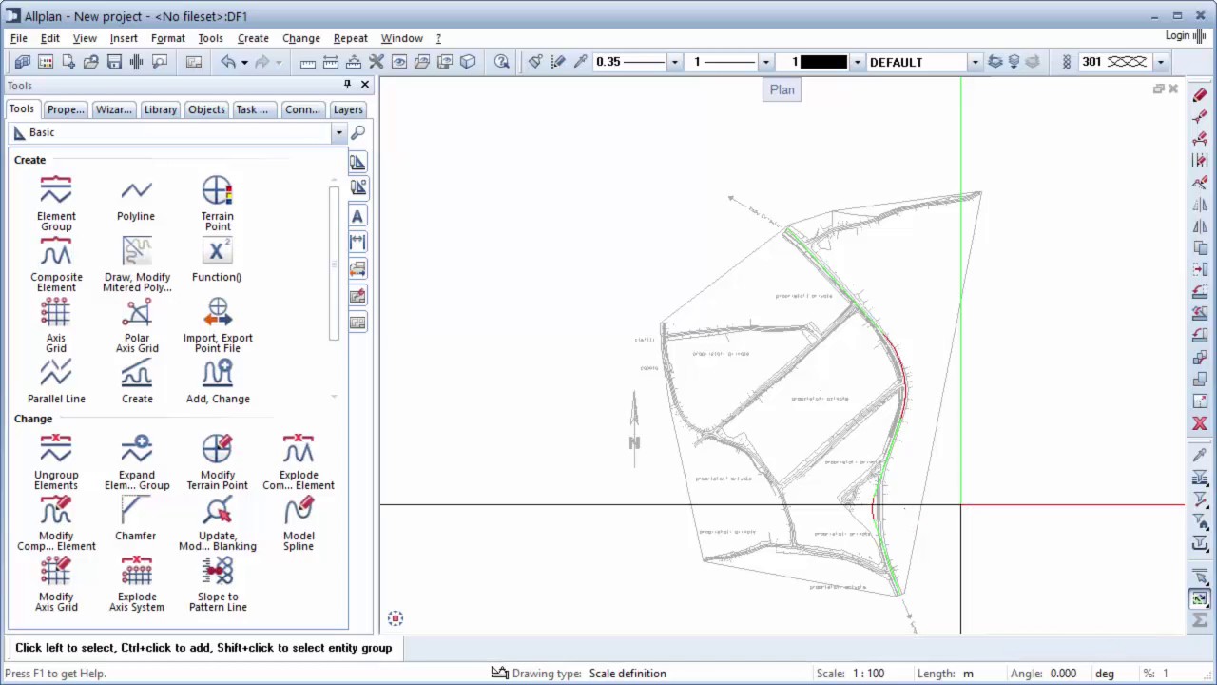Click the paintbrush format icon in toolbar
The height and width of the screenshot is (685, 1217).
coord(535,62)
